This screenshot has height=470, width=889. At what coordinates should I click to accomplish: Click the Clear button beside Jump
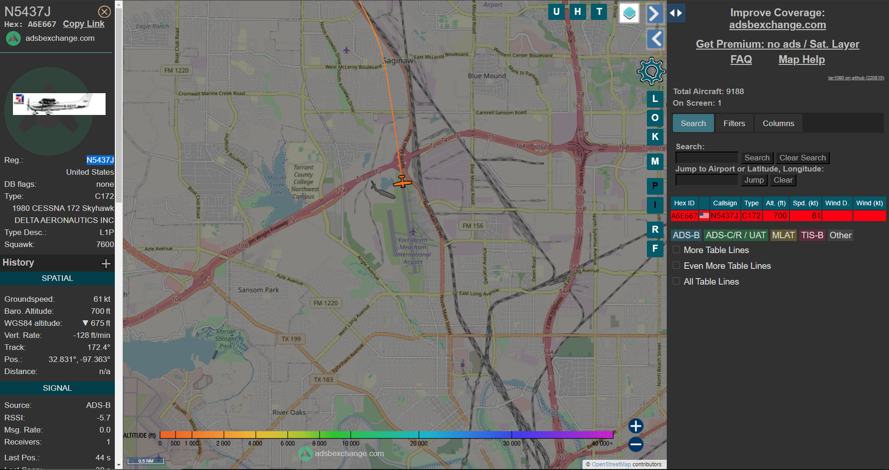(783, 180)
